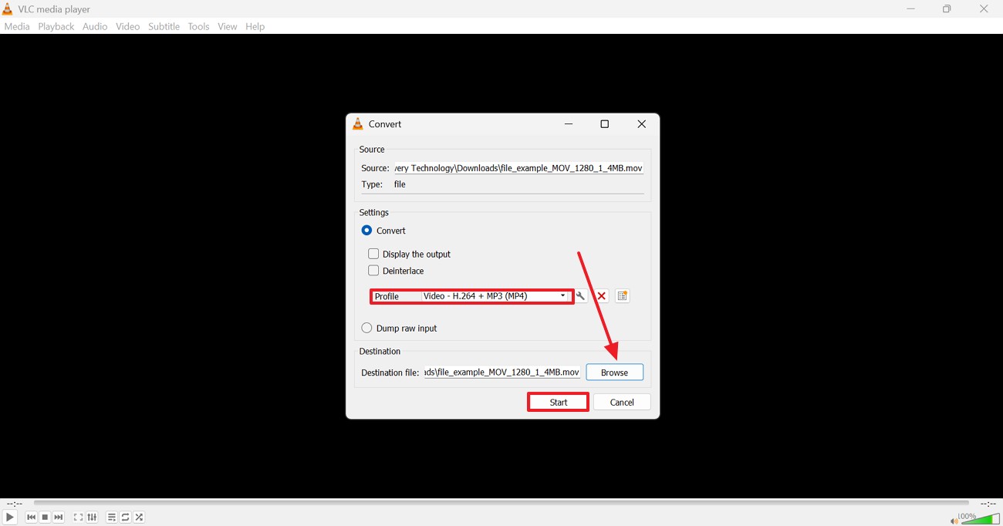Select the Play button in VLC
Image resolution: width=1003 pixels, height=526 pixels.
(10, 517)
